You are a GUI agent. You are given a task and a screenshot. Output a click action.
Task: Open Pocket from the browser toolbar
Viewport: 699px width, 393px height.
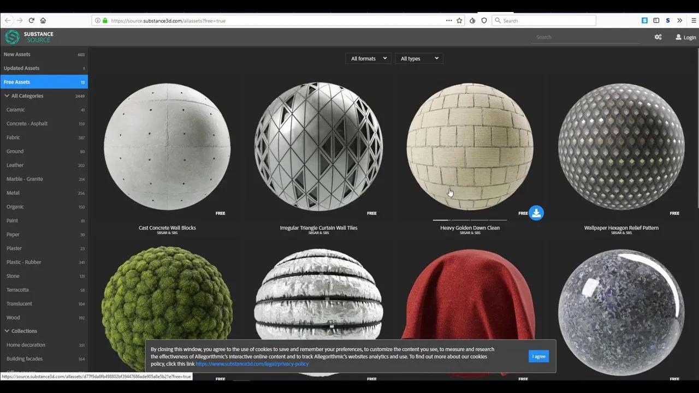[472, 20]
